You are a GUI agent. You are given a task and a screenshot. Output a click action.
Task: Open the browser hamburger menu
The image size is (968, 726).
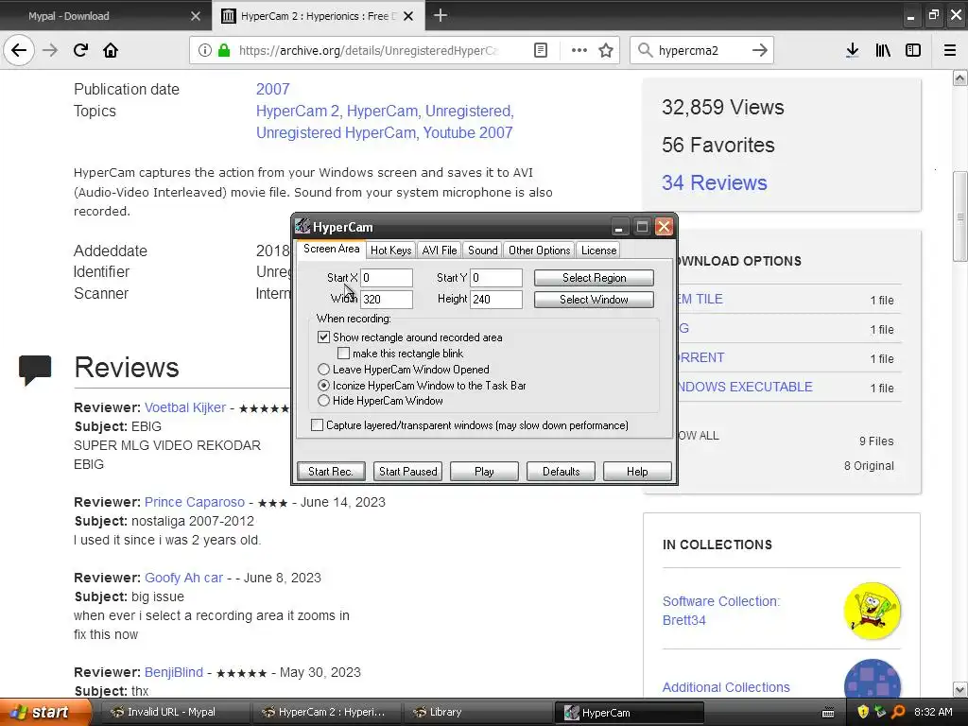coord(950,50)
